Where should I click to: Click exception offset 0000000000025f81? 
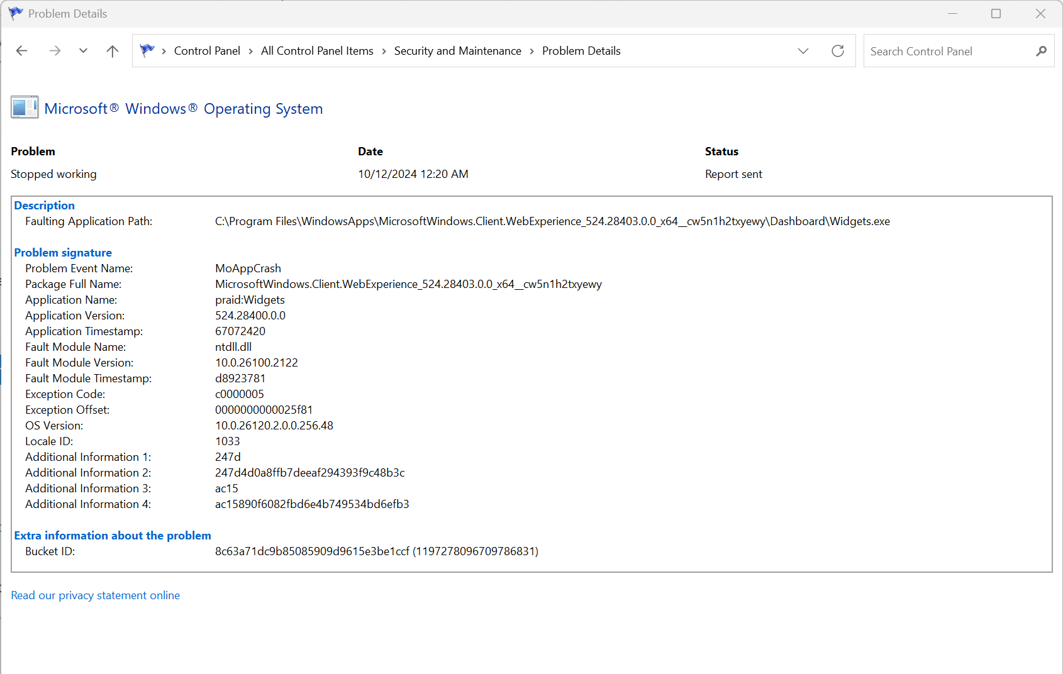[264, 410]
